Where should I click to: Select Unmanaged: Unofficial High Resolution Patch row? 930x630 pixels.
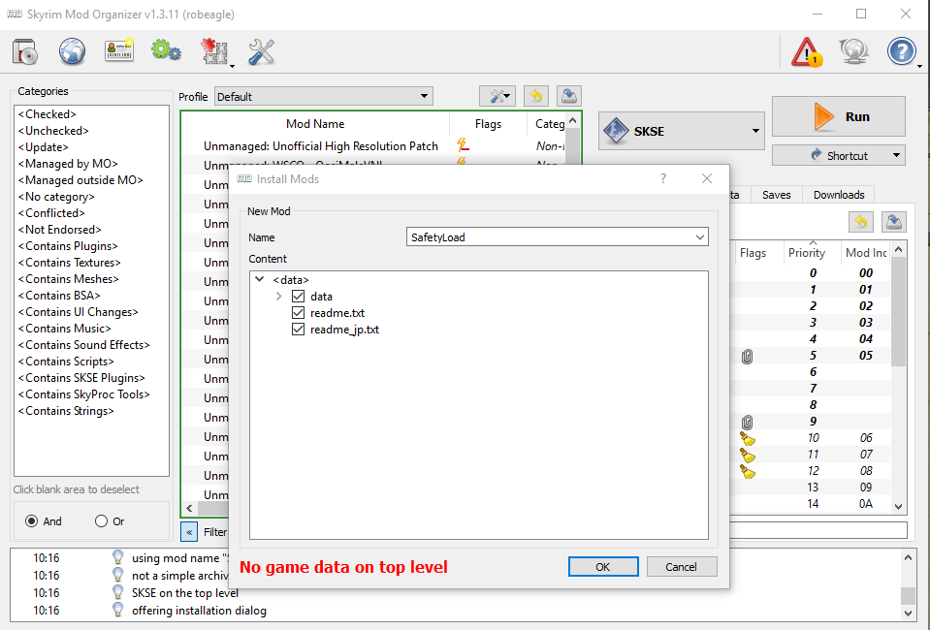[x=373, y=145]
